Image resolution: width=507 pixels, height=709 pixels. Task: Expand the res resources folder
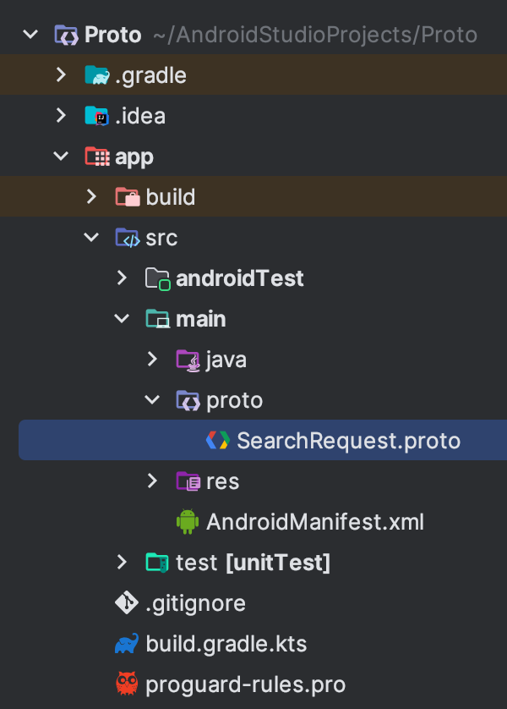(x=152, y=481)
